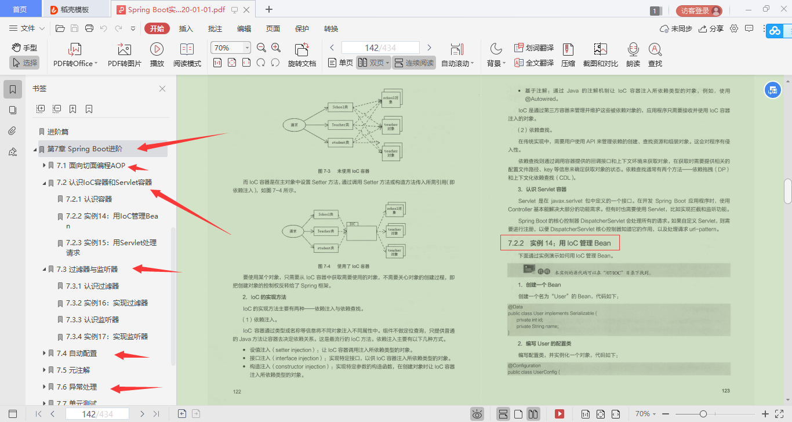The width and height of the screenshot is (792, 422).
Task: Click document vertical scrollbar thumb
Action: pyautogui.click(x=788, y=191)
